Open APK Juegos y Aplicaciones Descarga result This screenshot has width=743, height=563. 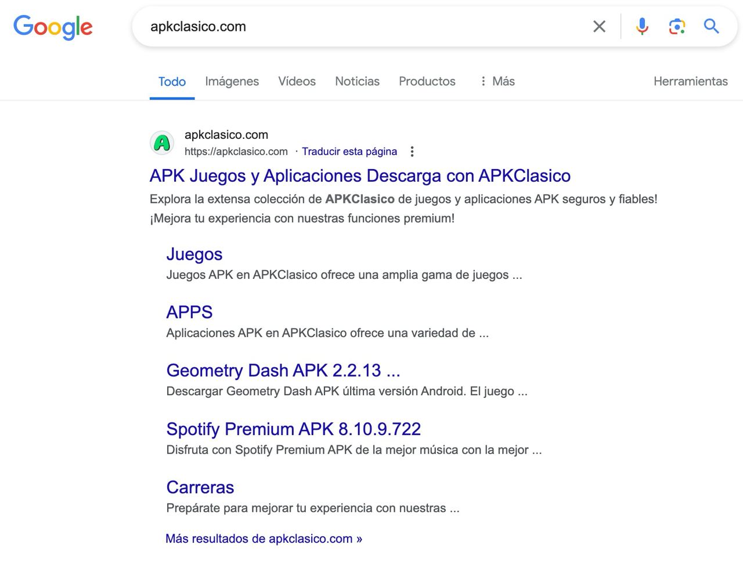tap(360, 175)
